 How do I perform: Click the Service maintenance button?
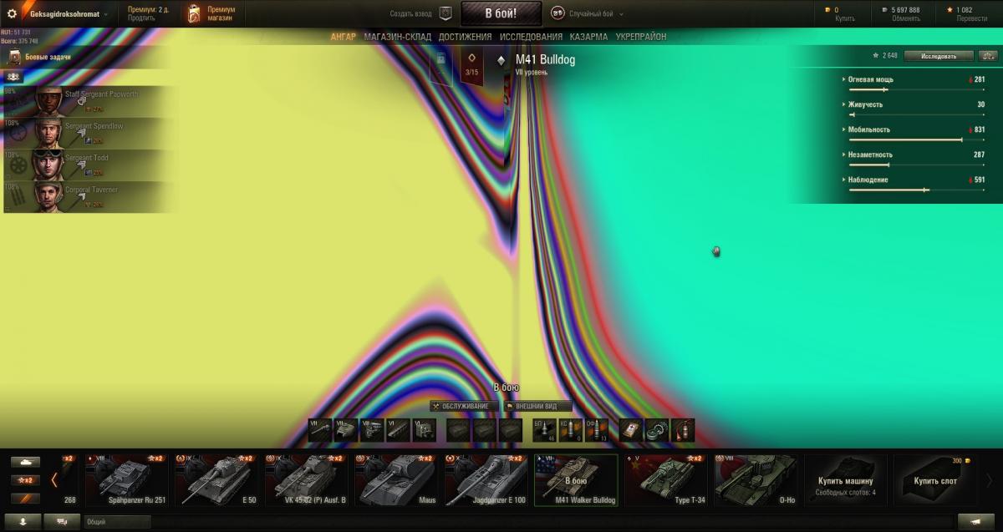click(x=465, y=407)
